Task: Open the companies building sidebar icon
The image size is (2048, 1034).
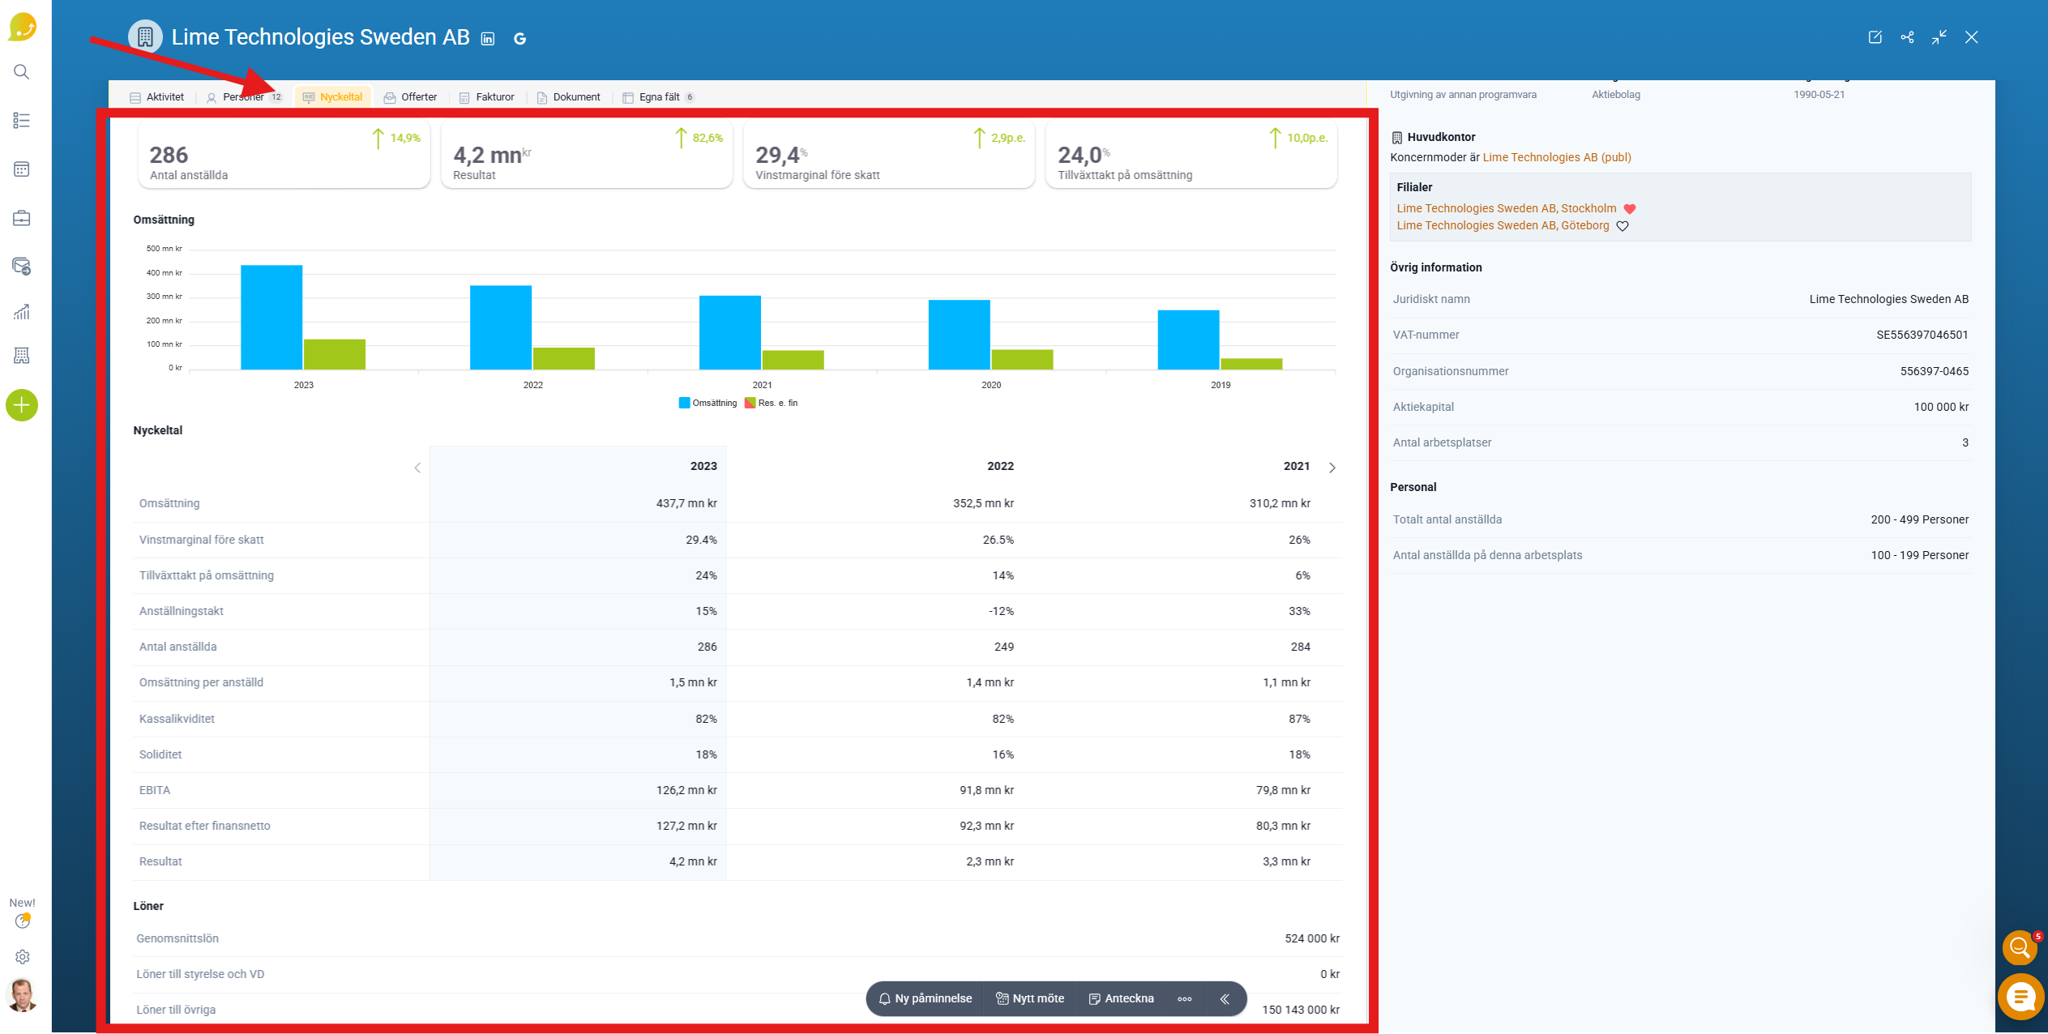Action: click(x=22, y=356)
